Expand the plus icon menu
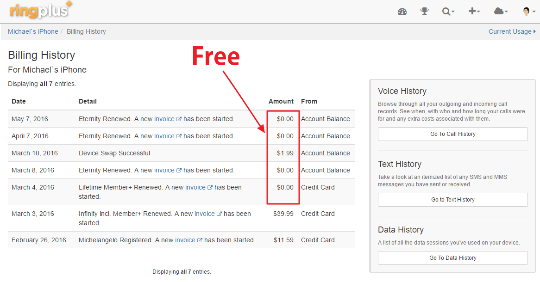This screenshot has height=282, width=540. (x=474, y=12)
